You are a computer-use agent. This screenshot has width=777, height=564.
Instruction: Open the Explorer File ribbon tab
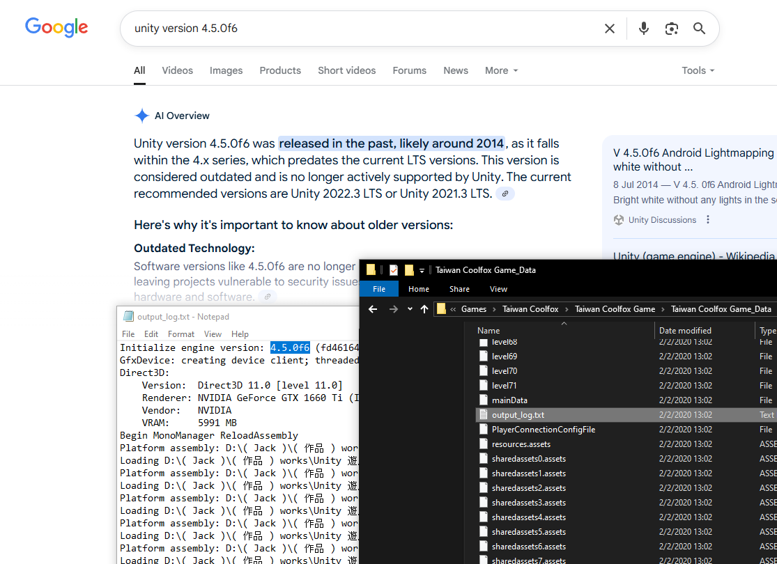(x=379, y=289)
